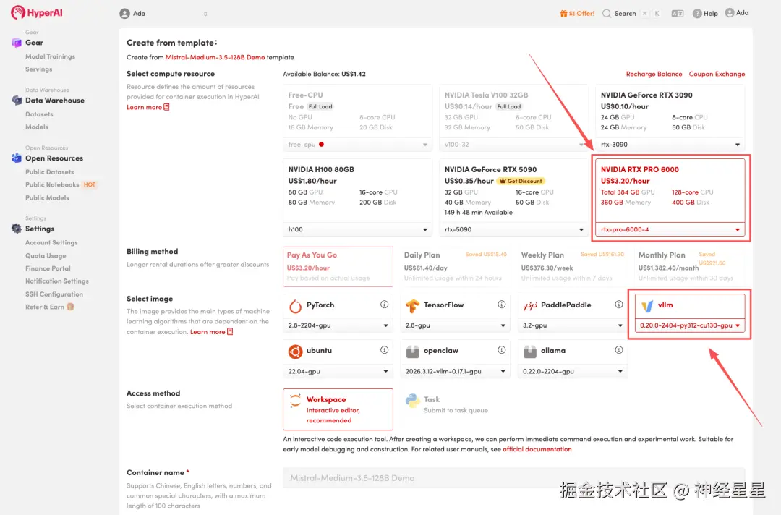Open Servings in sidebar
The height and width of the screenshot is (515, 781).
tap(39, 69)
